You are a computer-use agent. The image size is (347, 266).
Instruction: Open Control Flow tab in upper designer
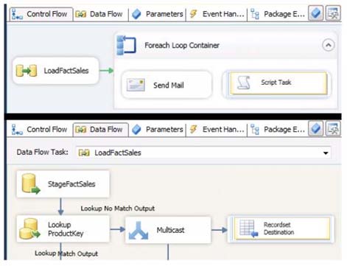pyautogui.click(x=41, y=14)
